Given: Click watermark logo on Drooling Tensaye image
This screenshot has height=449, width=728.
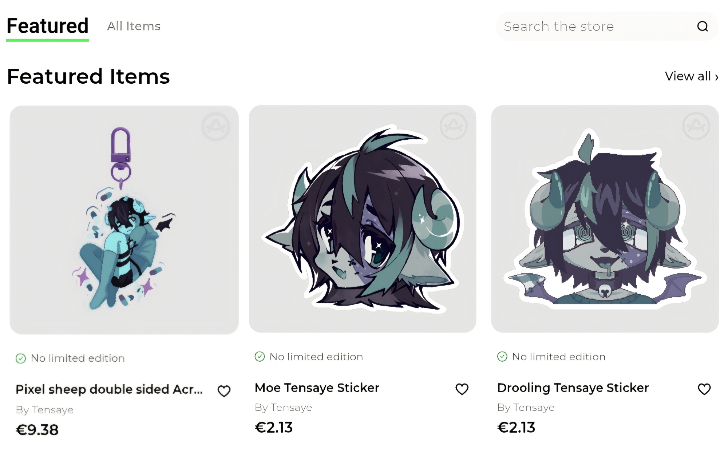Looking at the screenshot, I should (x=696, y=126).
